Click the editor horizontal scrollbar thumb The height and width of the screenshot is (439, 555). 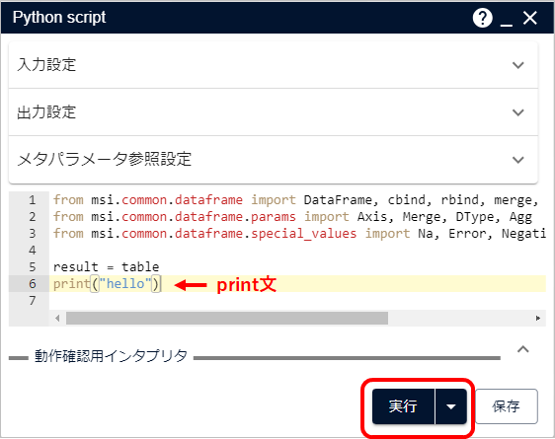(x=227, y=318)
